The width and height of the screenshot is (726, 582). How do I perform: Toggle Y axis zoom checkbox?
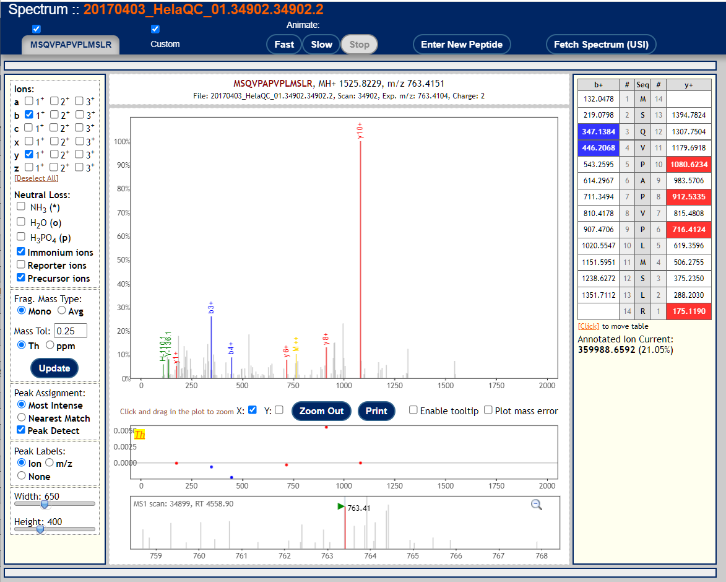click(279, 410)
